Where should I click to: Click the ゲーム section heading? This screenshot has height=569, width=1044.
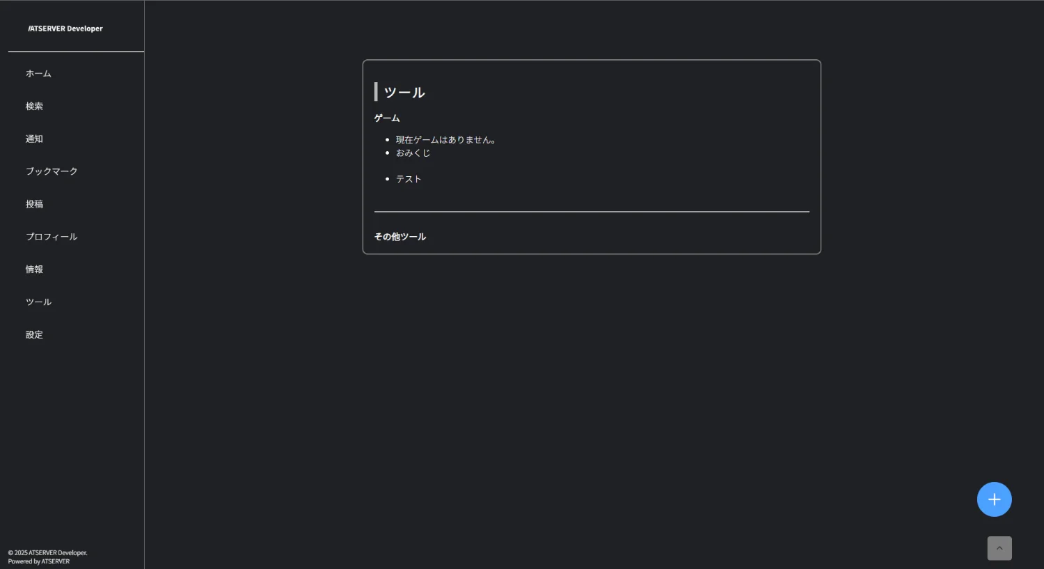[387, 118]
